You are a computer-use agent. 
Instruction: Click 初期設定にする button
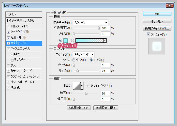79,108
